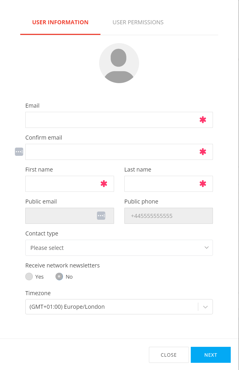Viewport: 239px width, 370px height.
Task: Click the required asterisk in the Last name field
Action: coord(203,184)
